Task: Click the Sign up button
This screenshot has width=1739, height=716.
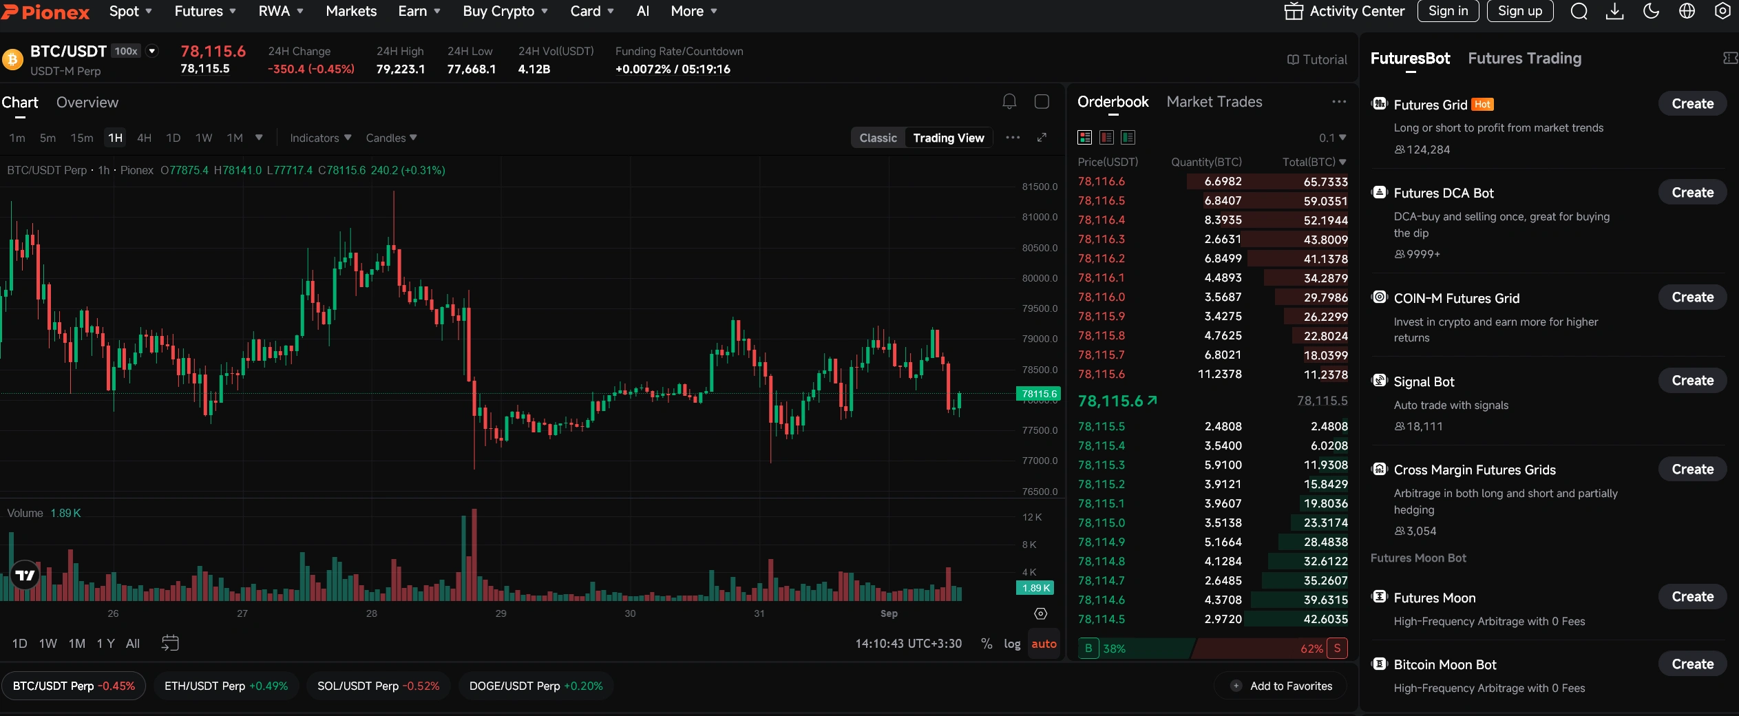Action: (x=1520, y=11)
